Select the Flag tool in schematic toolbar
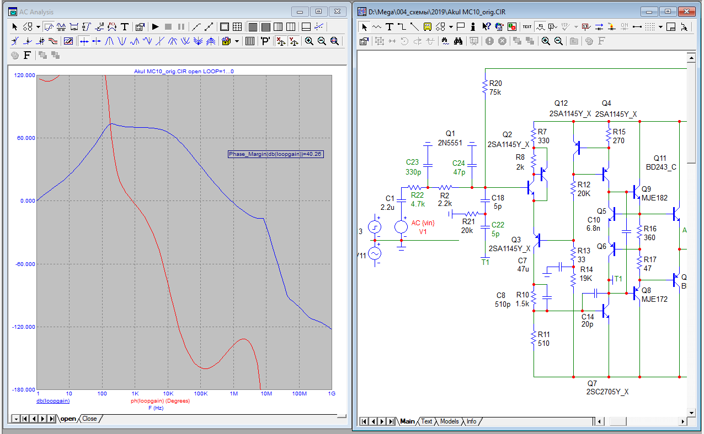 coord(460,26)
